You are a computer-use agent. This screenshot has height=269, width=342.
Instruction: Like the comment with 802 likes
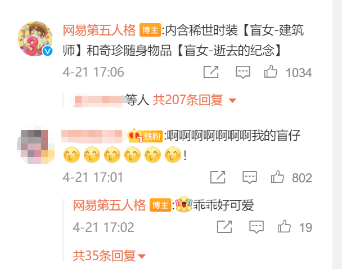[277, 177]
